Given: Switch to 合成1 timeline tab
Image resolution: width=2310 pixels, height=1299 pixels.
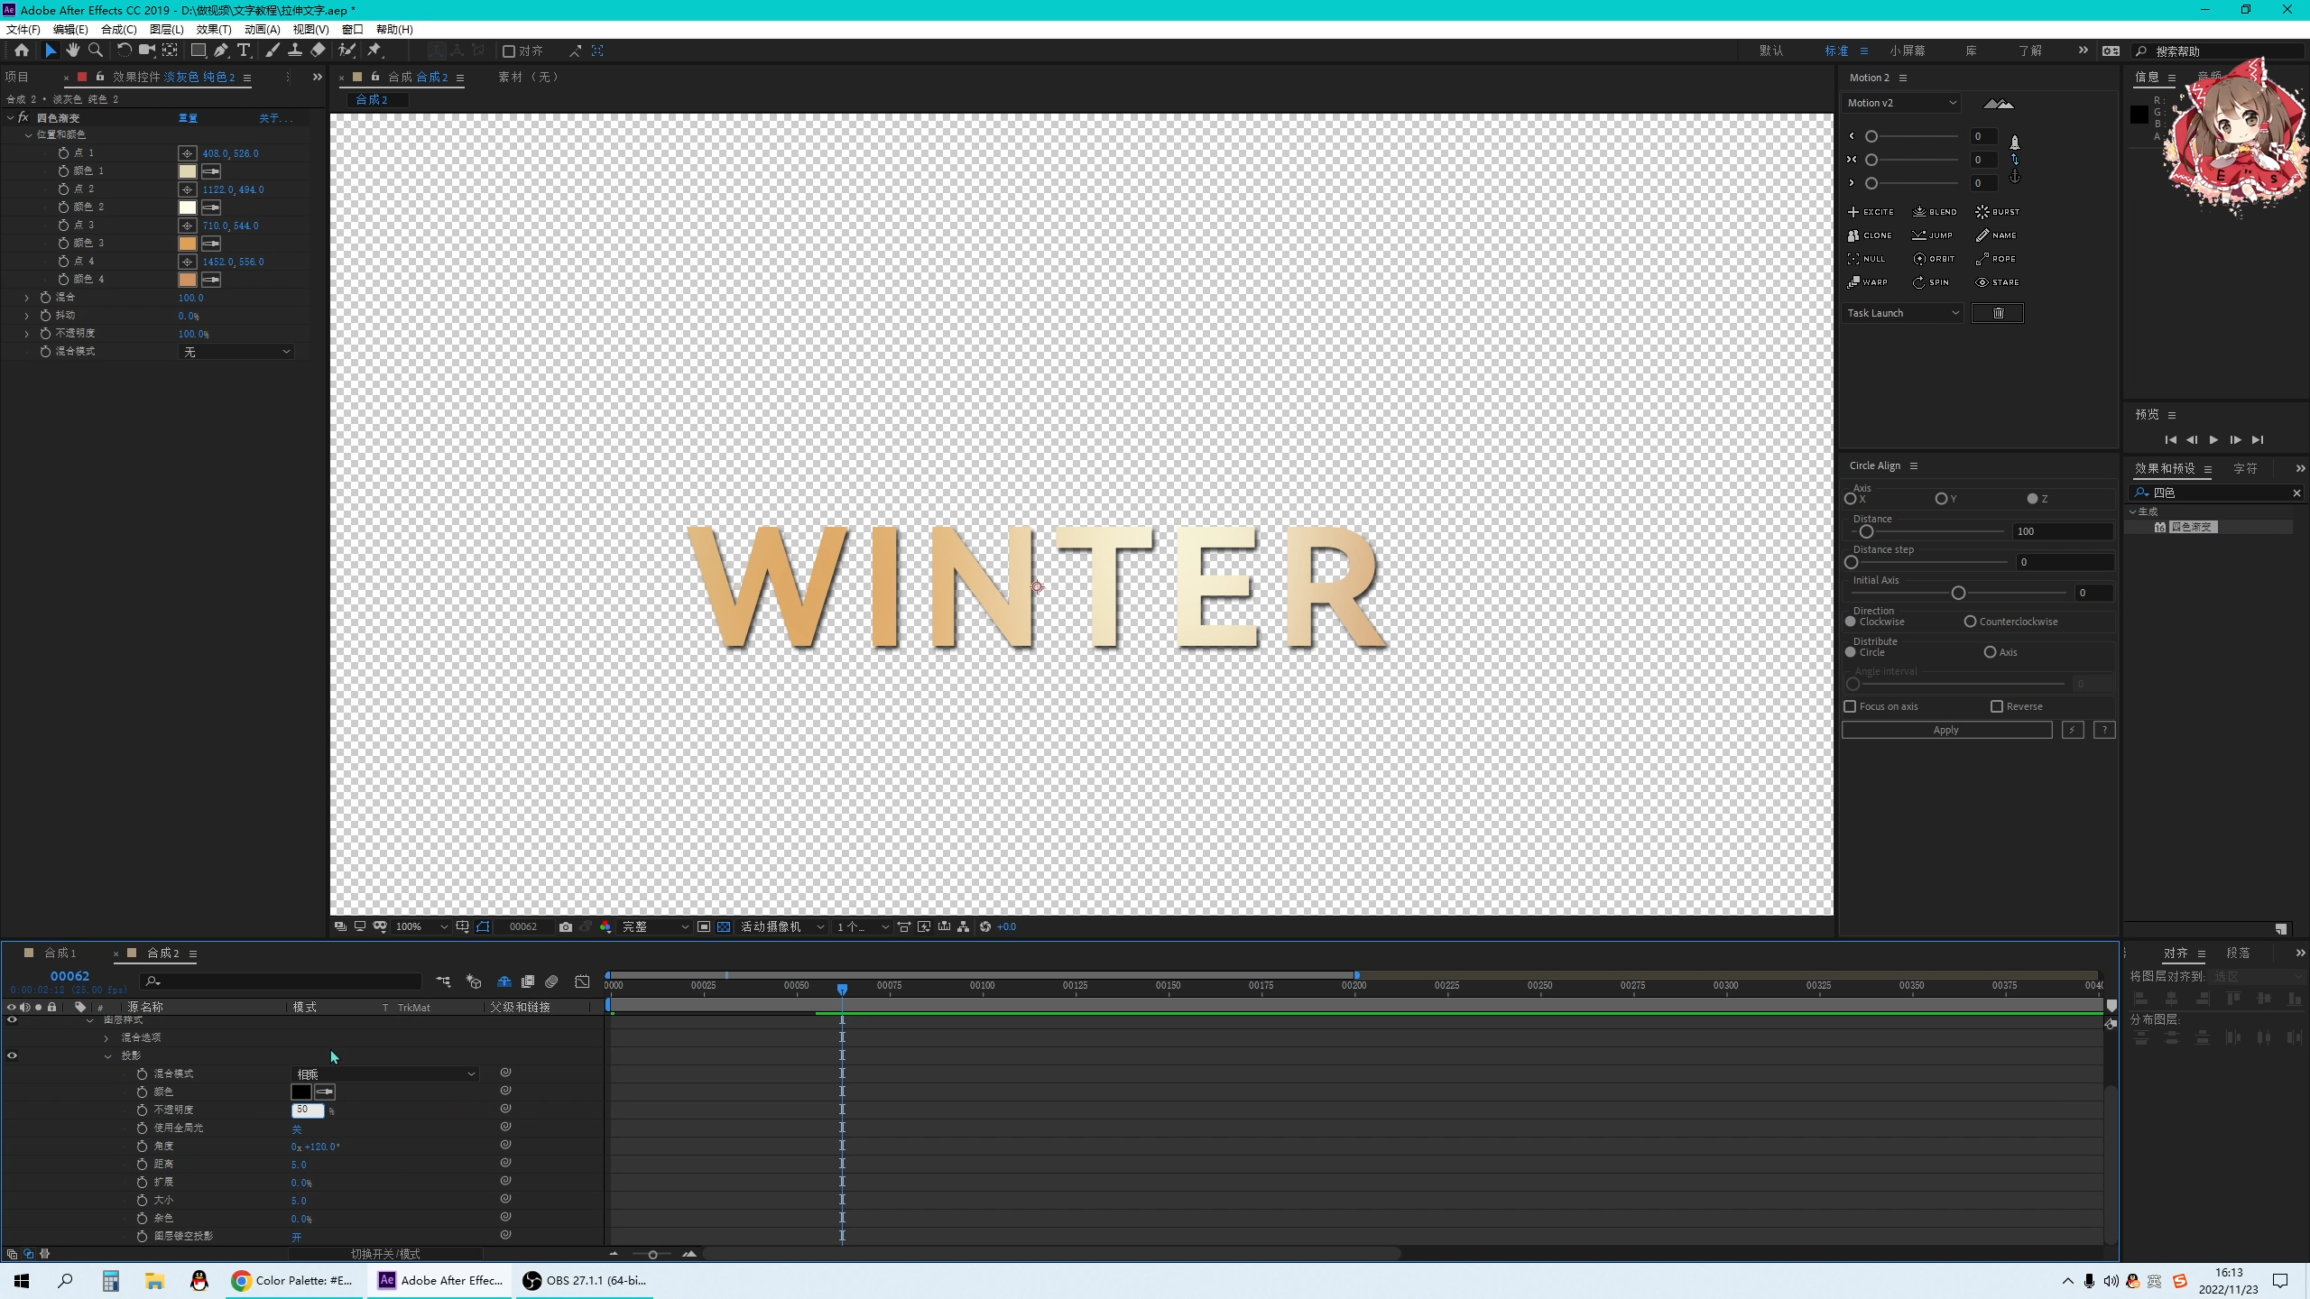Looking at the screenshot, I should 60,953.
